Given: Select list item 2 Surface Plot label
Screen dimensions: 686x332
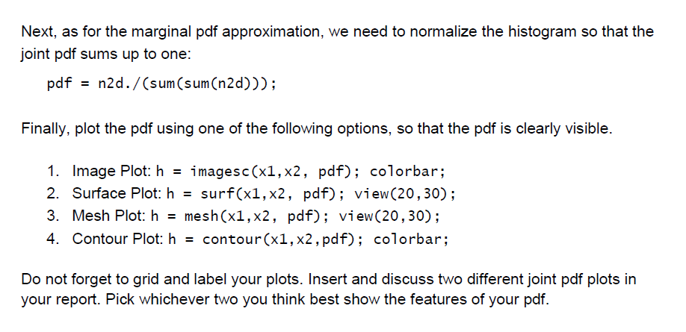Looking at the screenshot, I should [x=117, y=194].
